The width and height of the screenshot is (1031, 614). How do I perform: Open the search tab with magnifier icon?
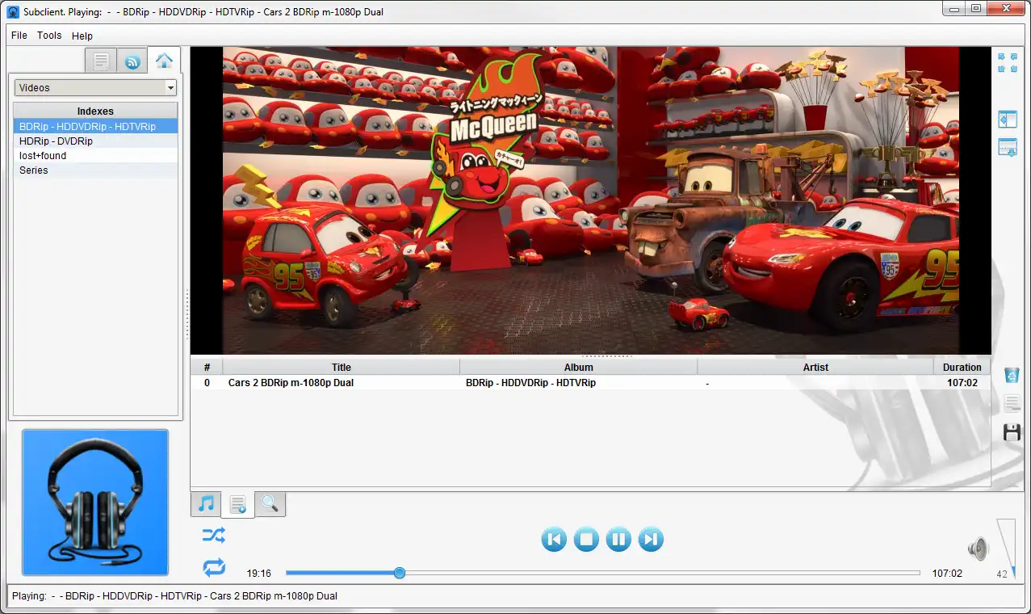(x=270, y=504)
